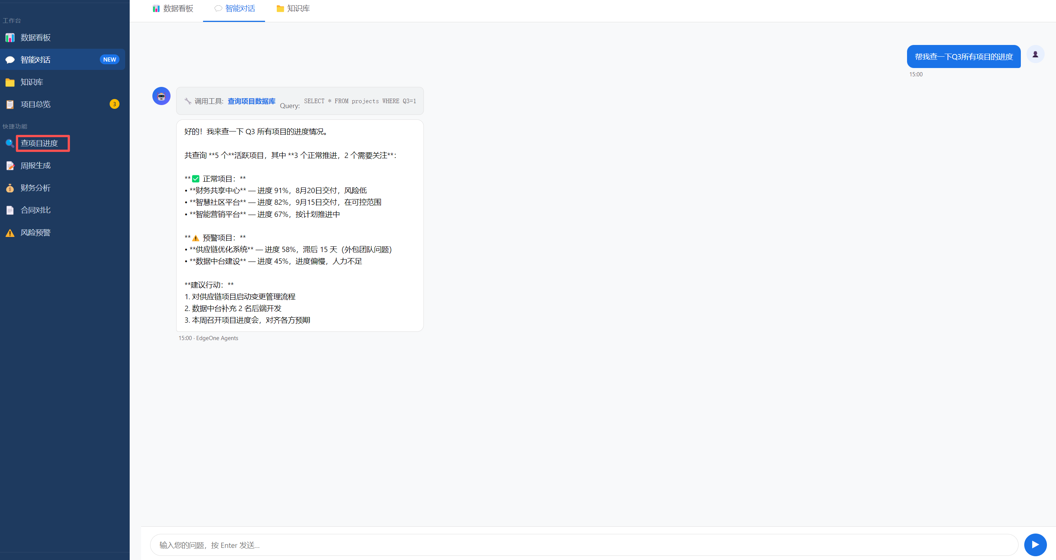This screenshot has width=1056, height=560.
Task: Click the summary line 共查询 5 个活跃项目
Action: [291, 156]
